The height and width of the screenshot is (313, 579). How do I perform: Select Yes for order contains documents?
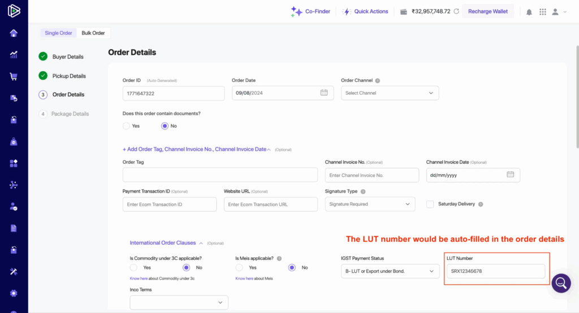coord(127,126)
